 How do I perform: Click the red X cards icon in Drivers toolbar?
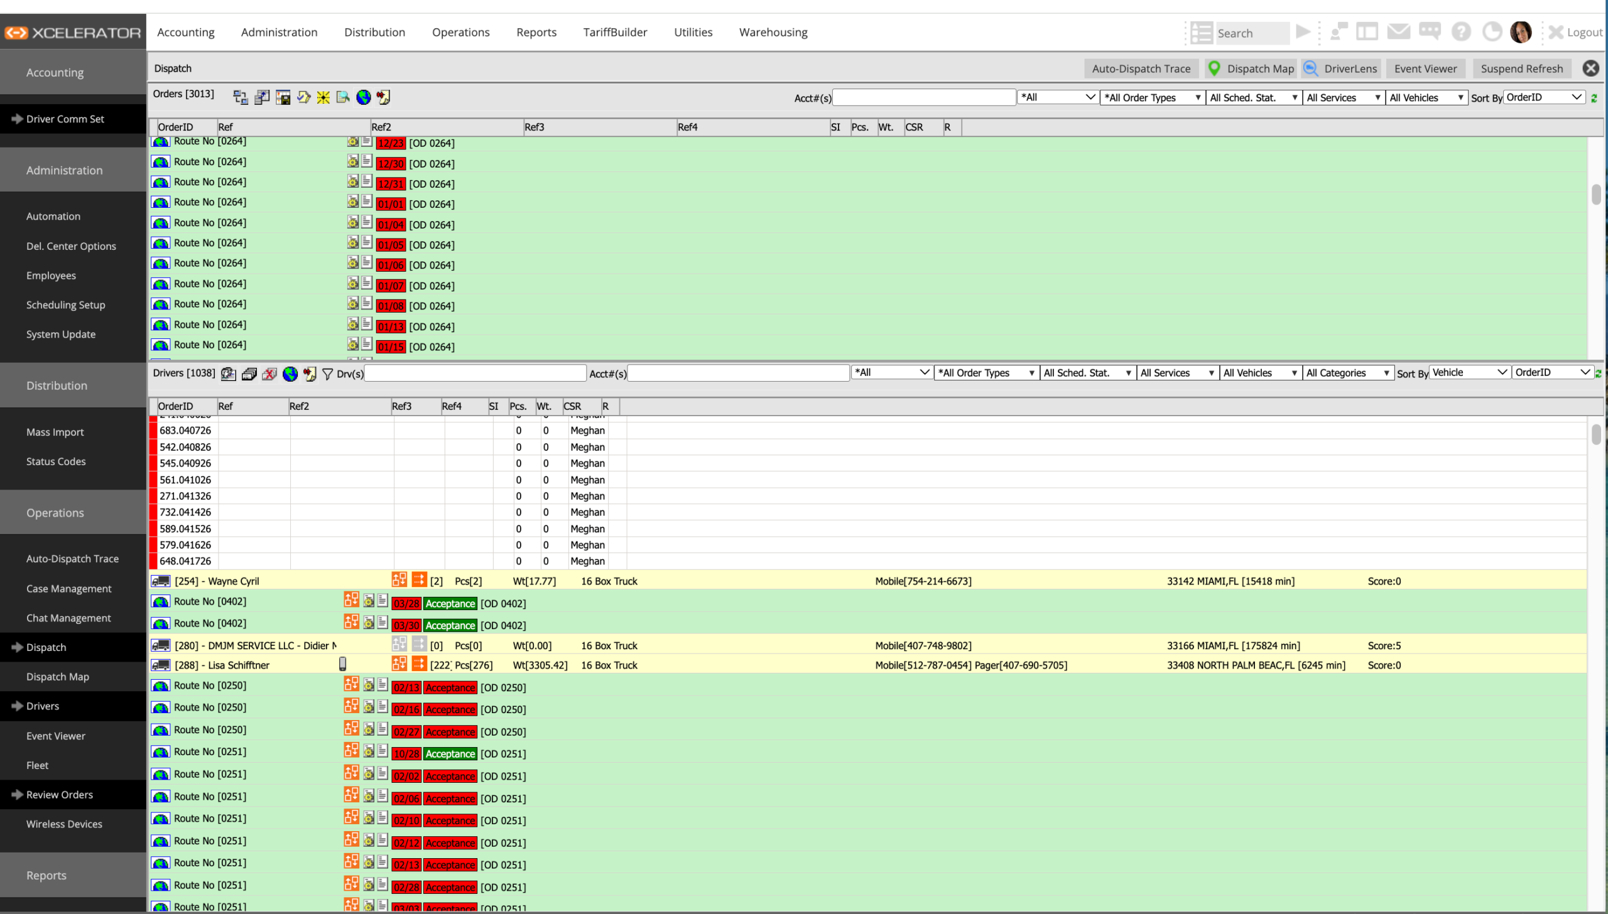[x=269, y=374]
